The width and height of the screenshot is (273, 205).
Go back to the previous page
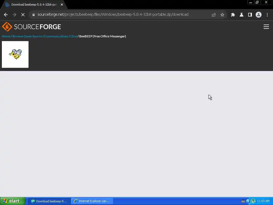[x=6, y=15]
